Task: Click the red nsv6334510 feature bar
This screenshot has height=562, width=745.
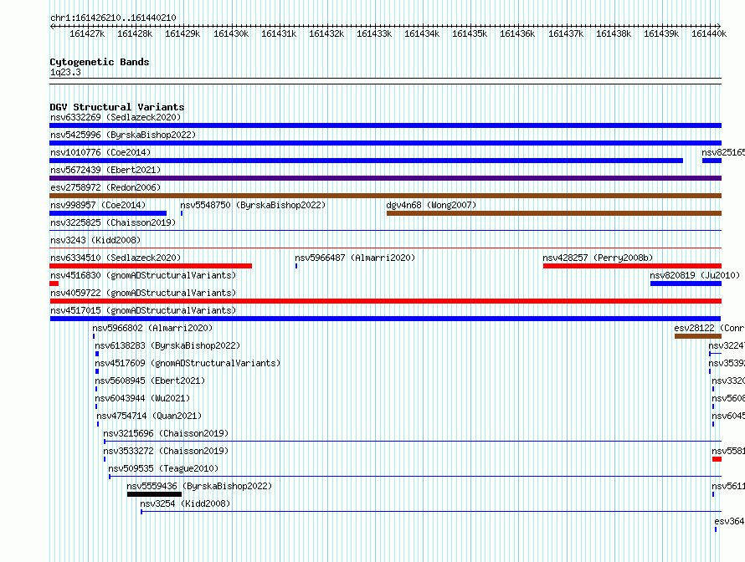Action: (x=151, y=266)
